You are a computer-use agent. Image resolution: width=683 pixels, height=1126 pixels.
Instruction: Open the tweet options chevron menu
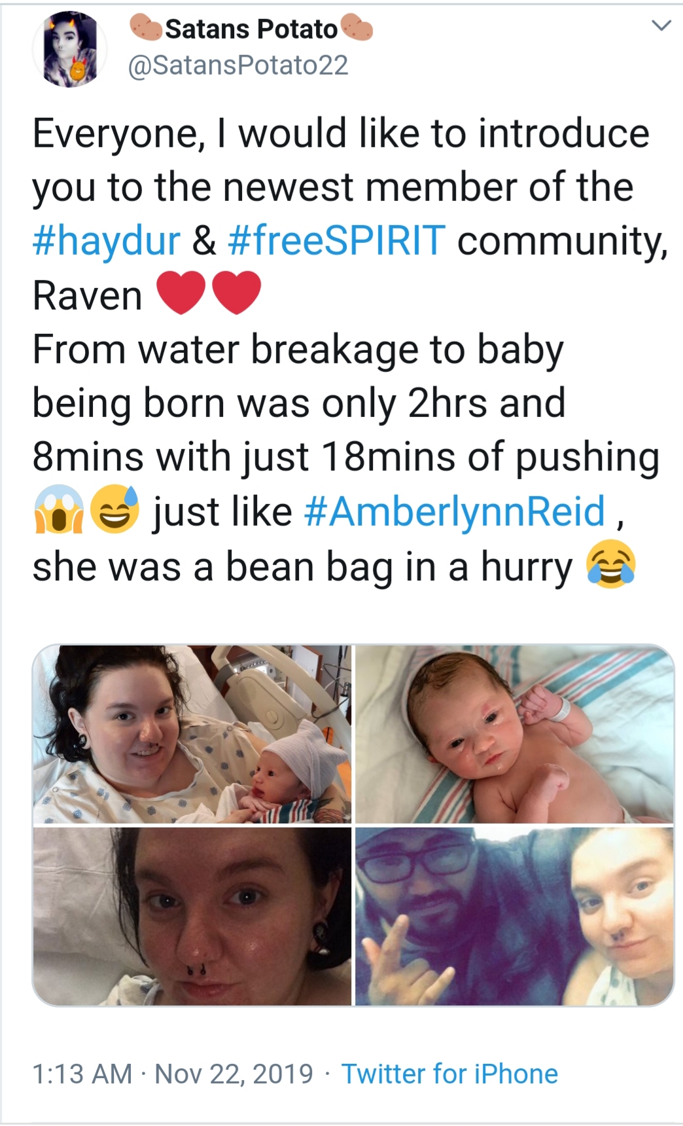(x=661, y=26)
